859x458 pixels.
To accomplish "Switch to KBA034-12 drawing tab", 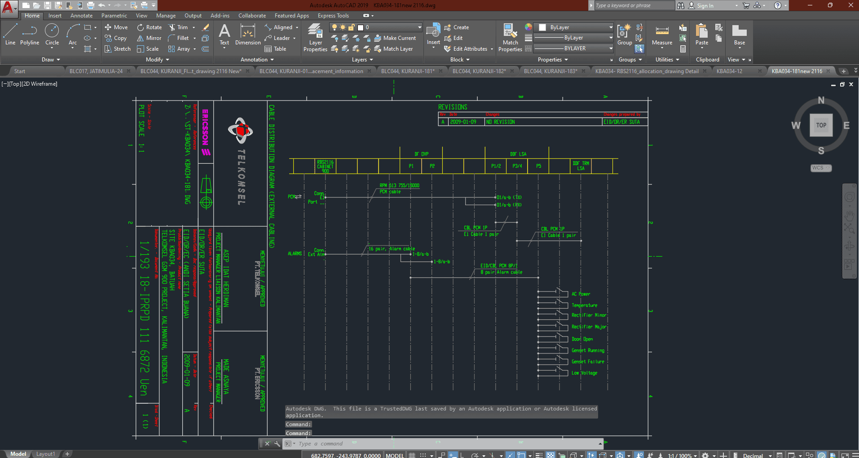I will [729, 71].
